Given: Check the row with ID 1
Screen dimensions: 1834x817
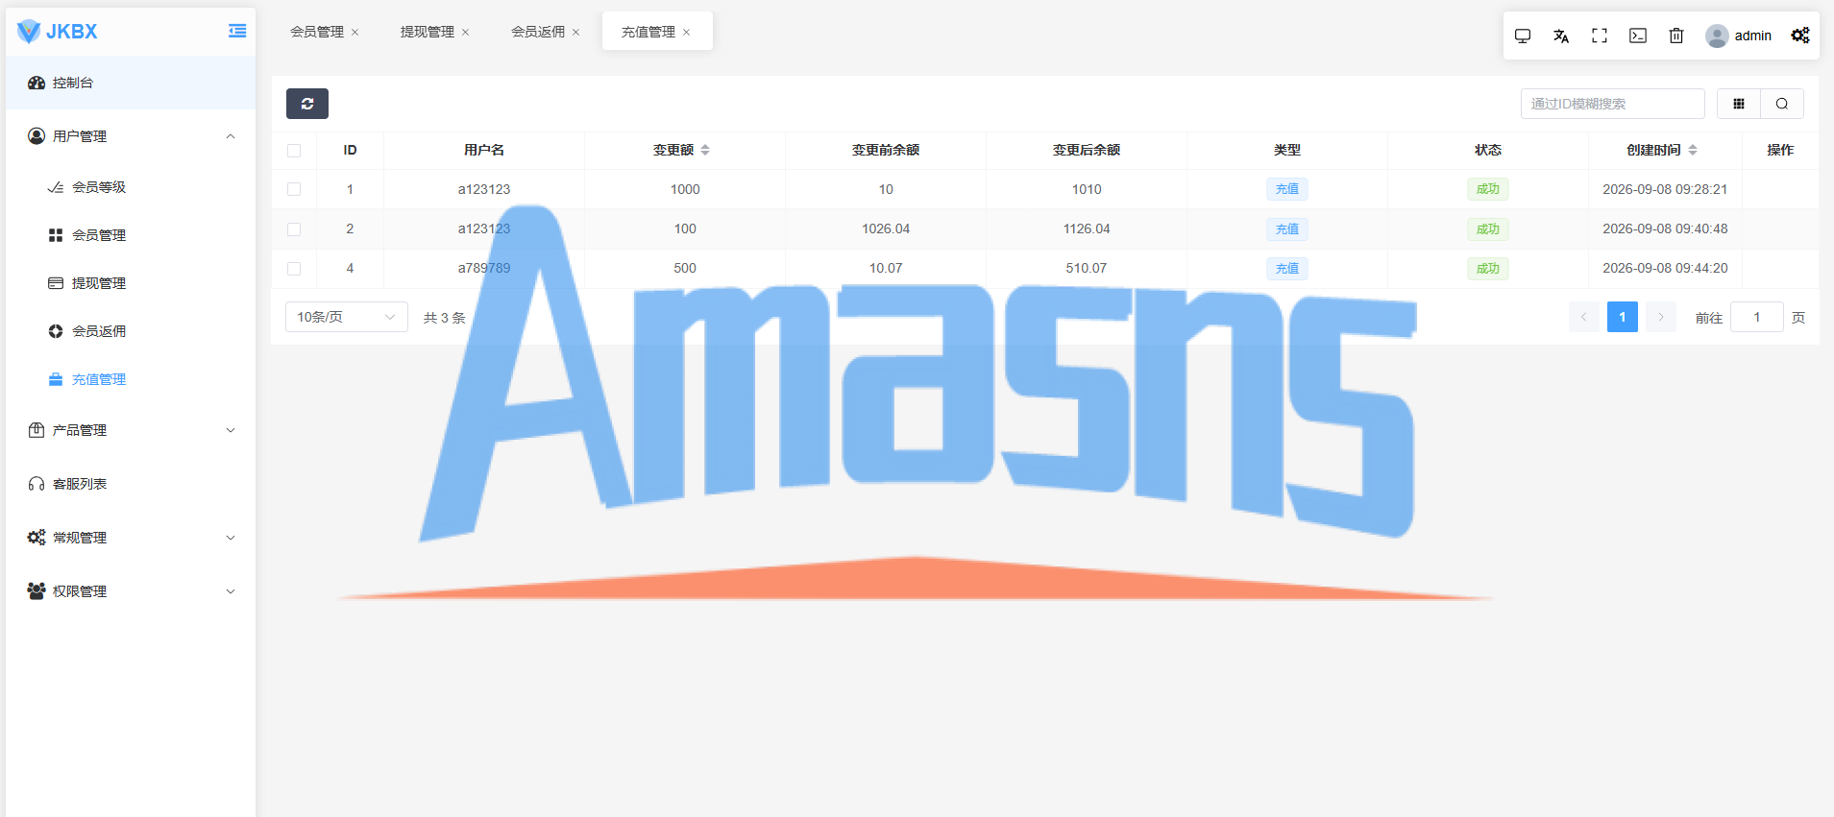Looking at the screenshot, I should pyautogui.click(x=294, y=190).
